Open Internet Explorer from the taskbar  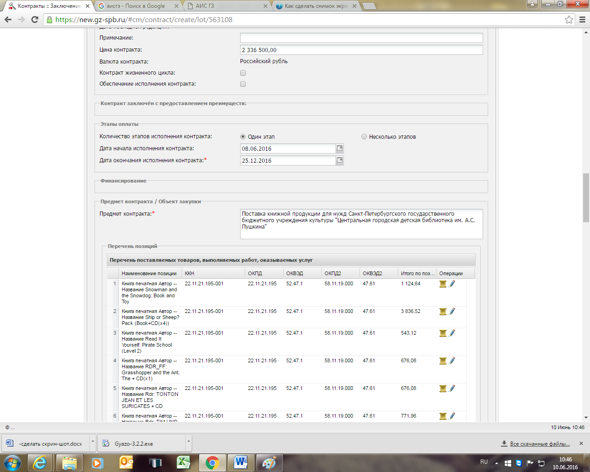(41, 463)
